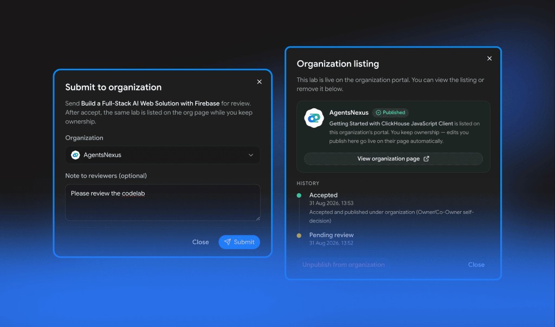555x327 pixels.
Task: Click the '31 Aug 2026, 13:53' timestamp
Action: 331,203
